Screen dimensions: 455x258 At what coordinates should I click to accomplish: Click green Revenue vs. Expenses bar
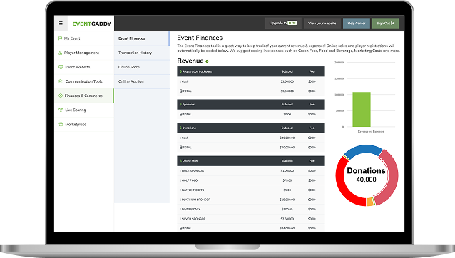tap(362, 109)
